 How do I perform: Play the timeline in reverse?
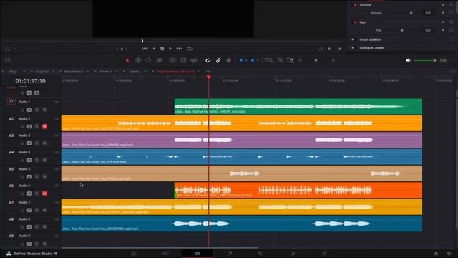[154, 49]
